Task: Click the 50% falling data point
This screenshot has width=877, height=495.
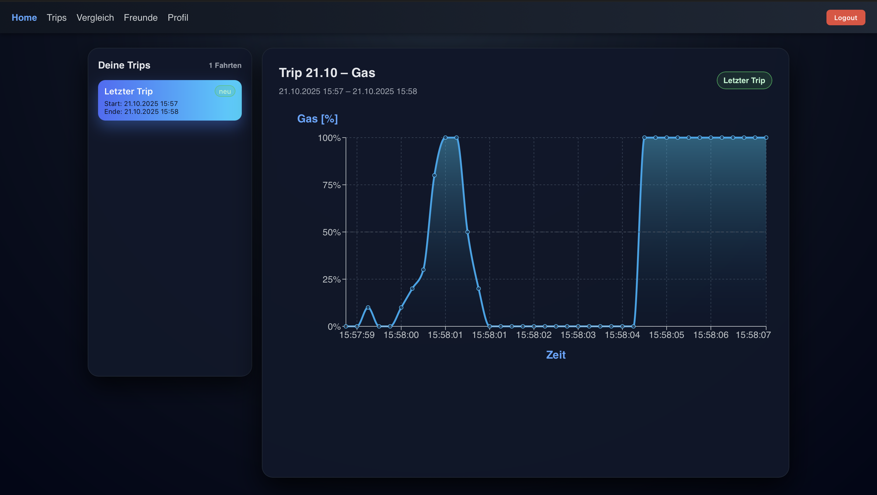Action: 467,232
